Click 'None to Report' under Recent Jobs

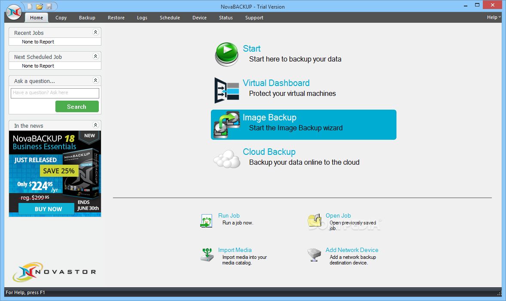coord(38,42)
